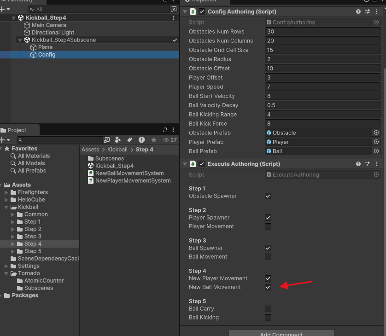Open object picker for Ball Prefab

coord(376,151)
